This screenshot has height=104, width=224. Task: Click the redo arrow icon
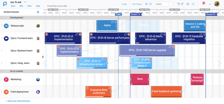click(x=182, y=4)
